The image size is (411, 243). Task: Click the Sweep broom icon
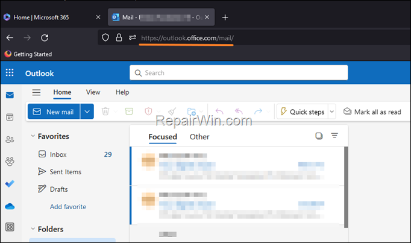click(172, 112)
